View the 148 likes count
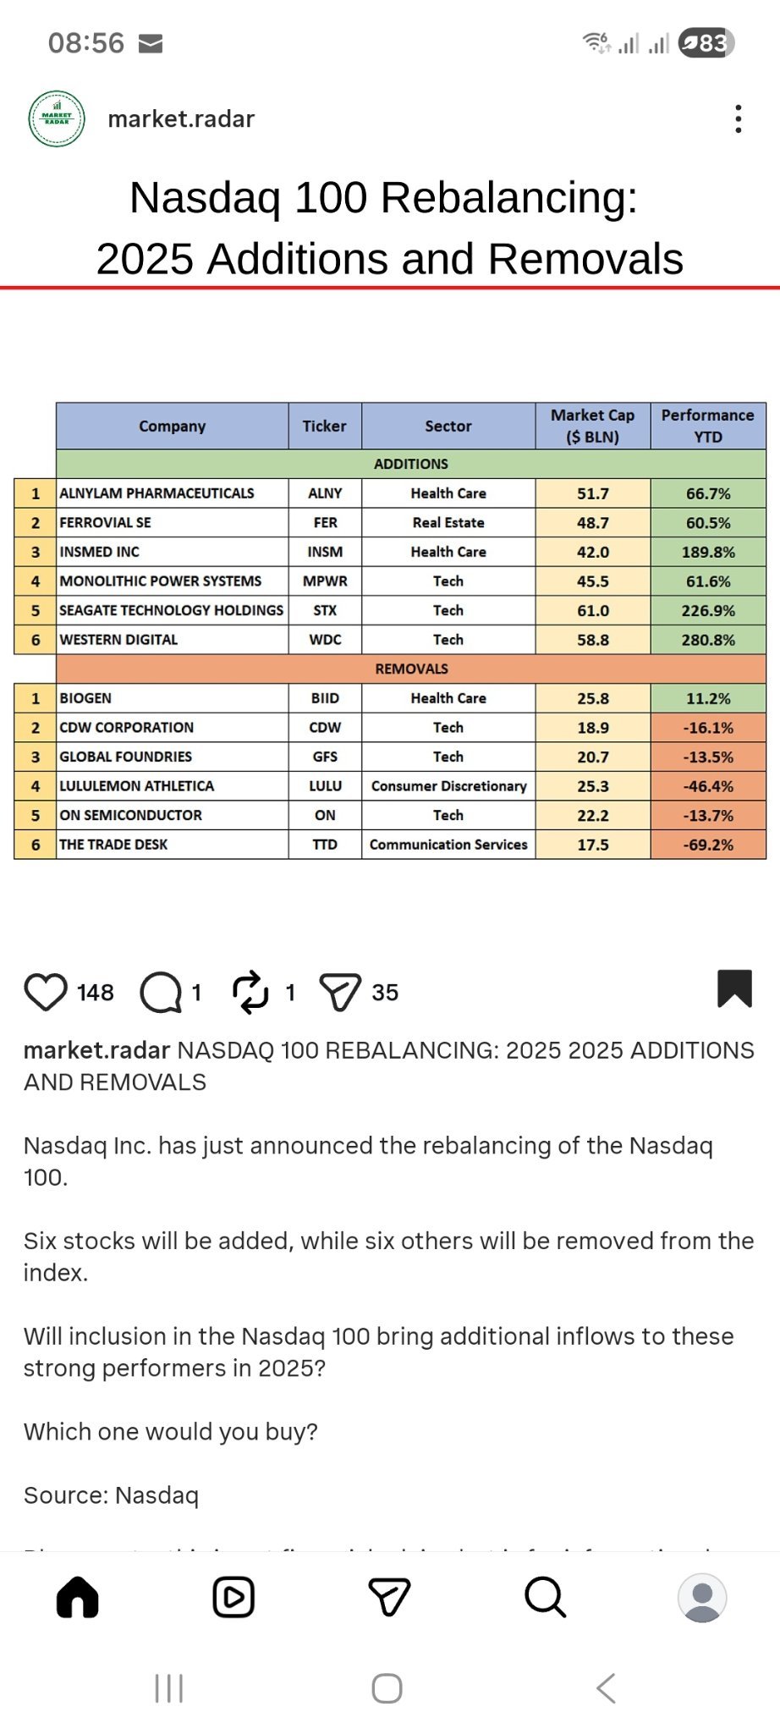This screenshot has height=1734, width=780. tap(96, 993)
